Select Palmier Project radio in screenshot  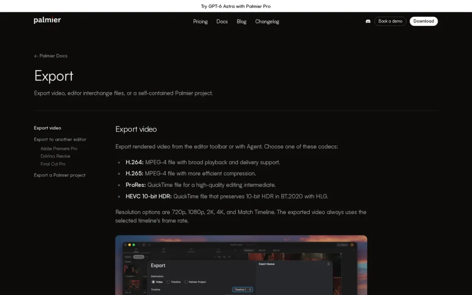186,282
